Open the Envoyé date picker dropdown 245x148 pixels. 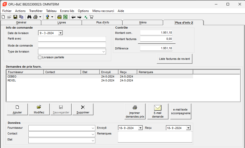click(x=141, y=128)
